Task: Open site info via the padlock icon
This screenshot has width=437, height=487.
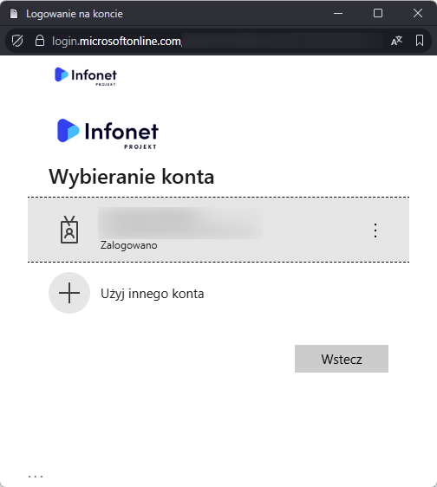Action: tap(40, 41)
